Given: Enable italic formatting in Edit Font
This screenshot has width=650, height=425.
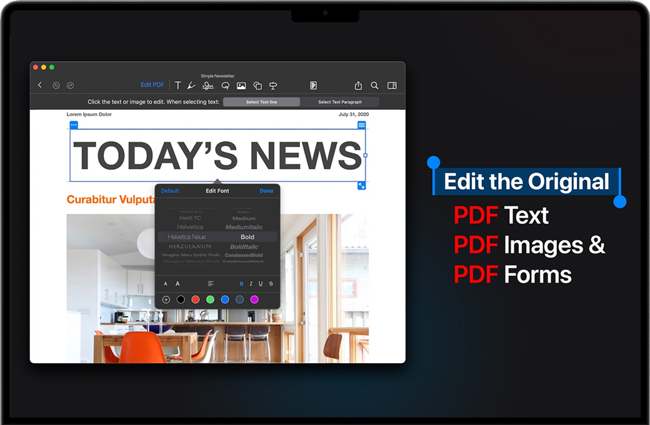Looking at the screenshot, I should pos(251,284).
